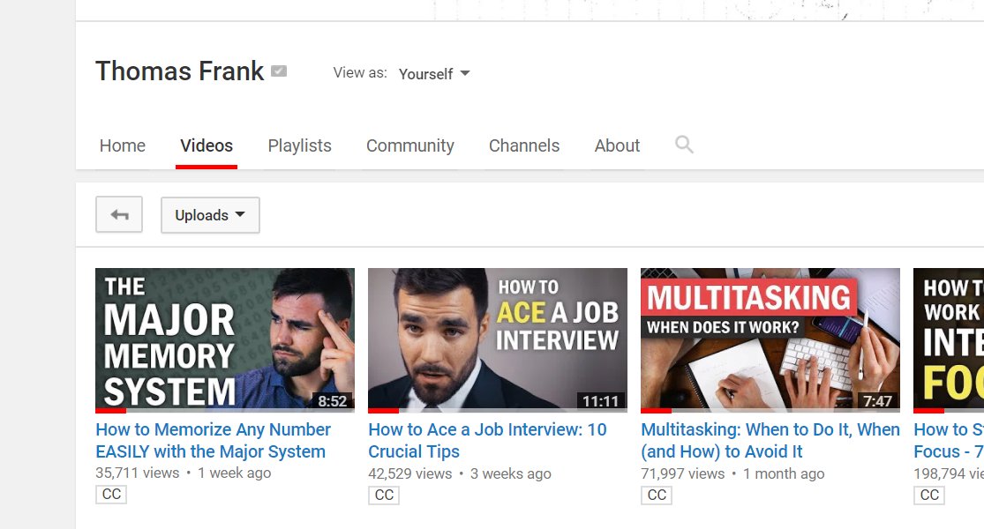Click the '42,529 views' text
Screen dimensions: 984x529
[x=409, y=473]
